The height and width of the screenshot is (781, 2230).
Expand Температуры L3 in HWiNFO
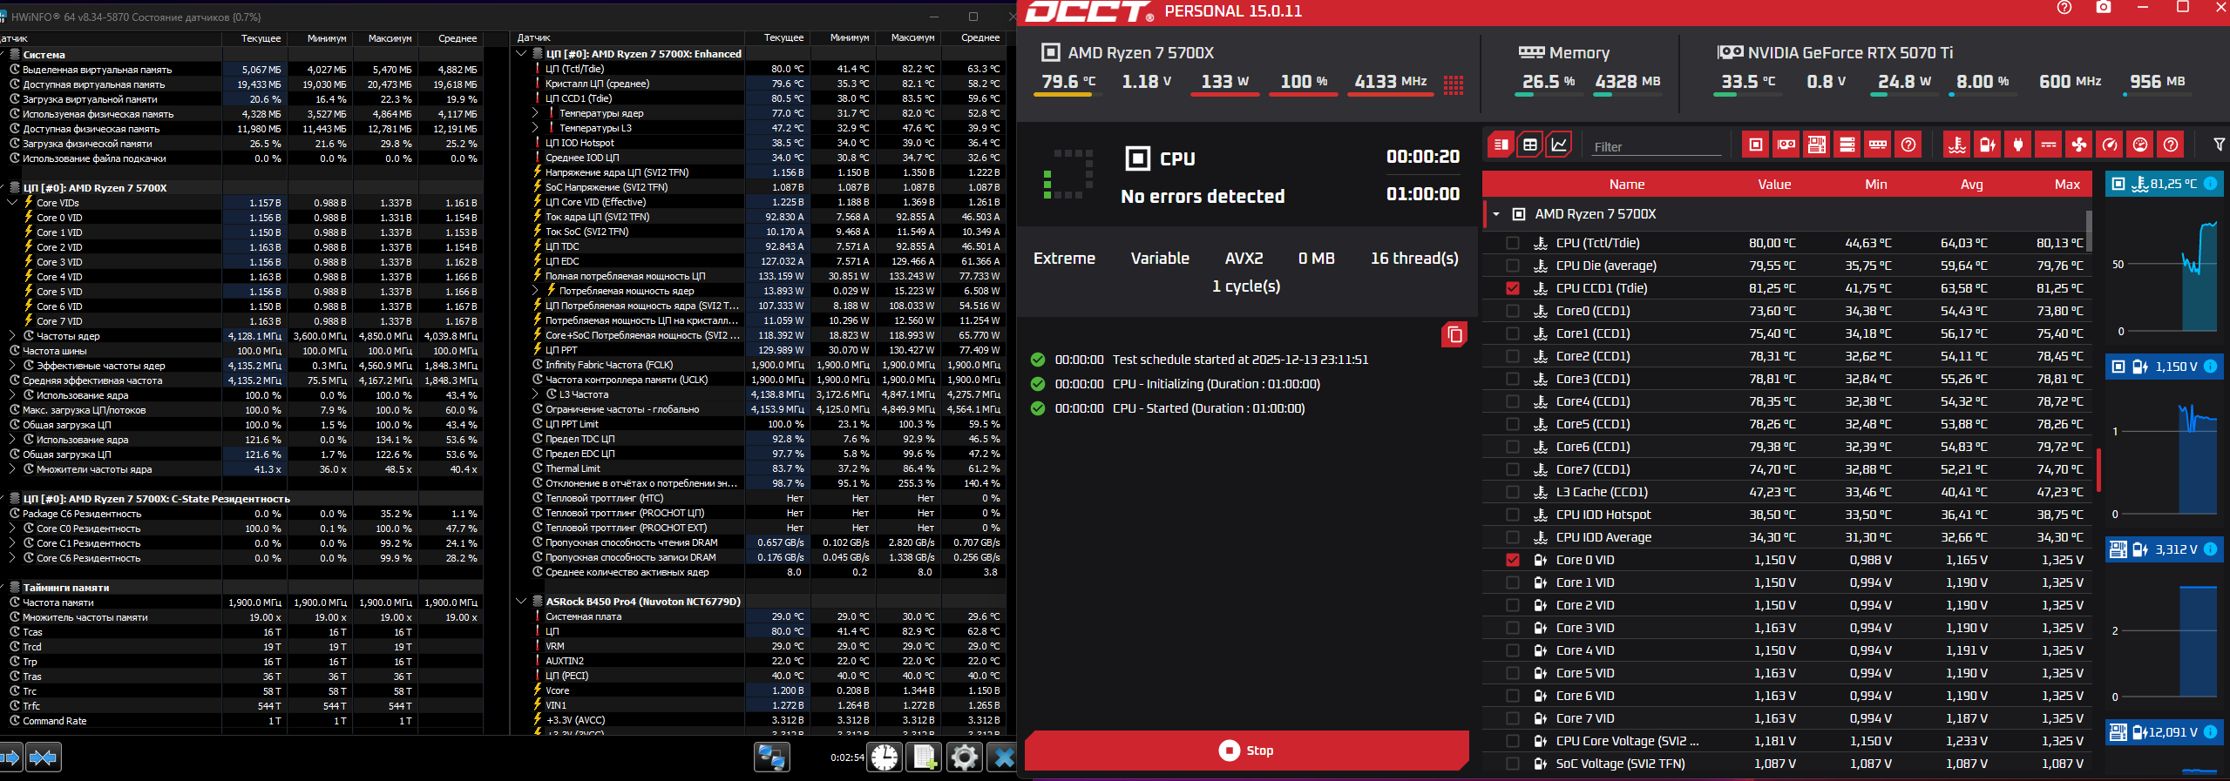pos(535,128)
